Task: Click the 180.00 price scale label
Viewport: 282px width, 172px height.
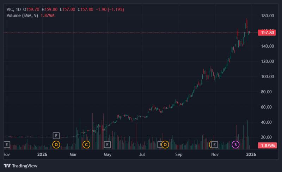Action: 268,16
